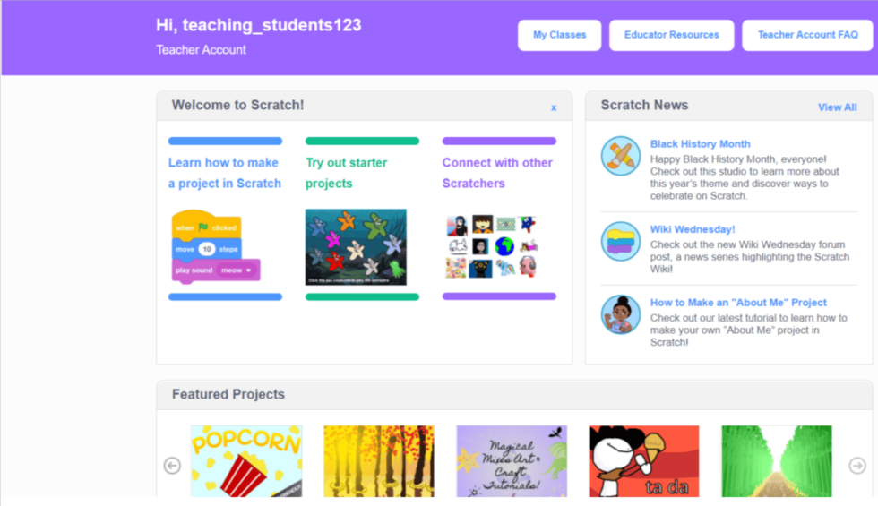The width and height of the screenshot is (878, 506).
Task: Click the 'Teacher Account' label
Action: [x=201, y=50]
